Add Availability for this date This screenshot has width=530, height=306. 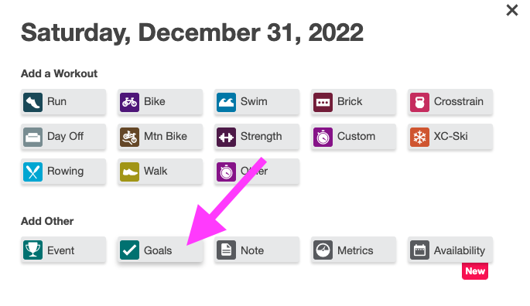450,250
